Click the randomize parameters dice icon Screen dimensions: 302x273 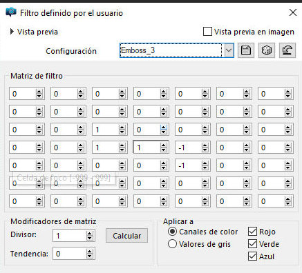pyautogui.click(x=267, y=50)
